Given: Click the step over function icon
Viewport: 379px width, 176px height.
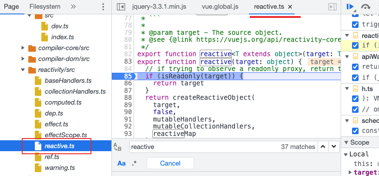Looking at the screenshot, I should tap(366, 7).
